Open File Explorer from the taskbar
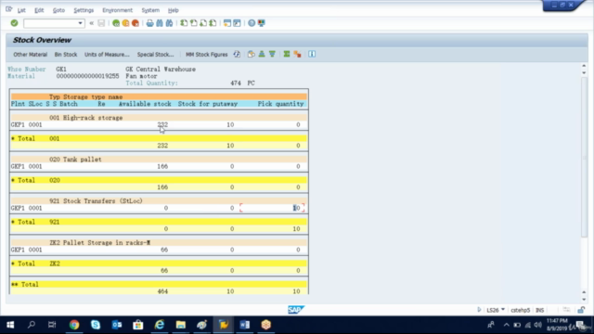 click(181, 325)
